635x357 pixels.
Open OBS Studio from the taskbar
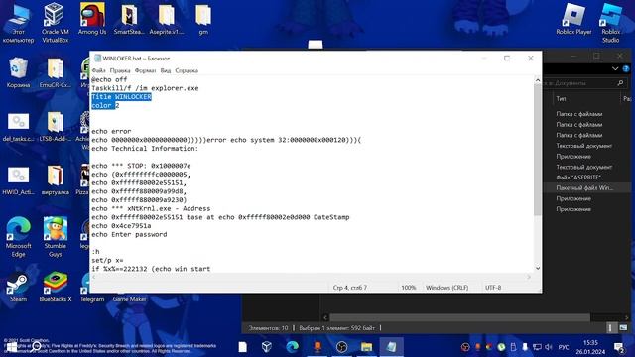tap(341, 347)
